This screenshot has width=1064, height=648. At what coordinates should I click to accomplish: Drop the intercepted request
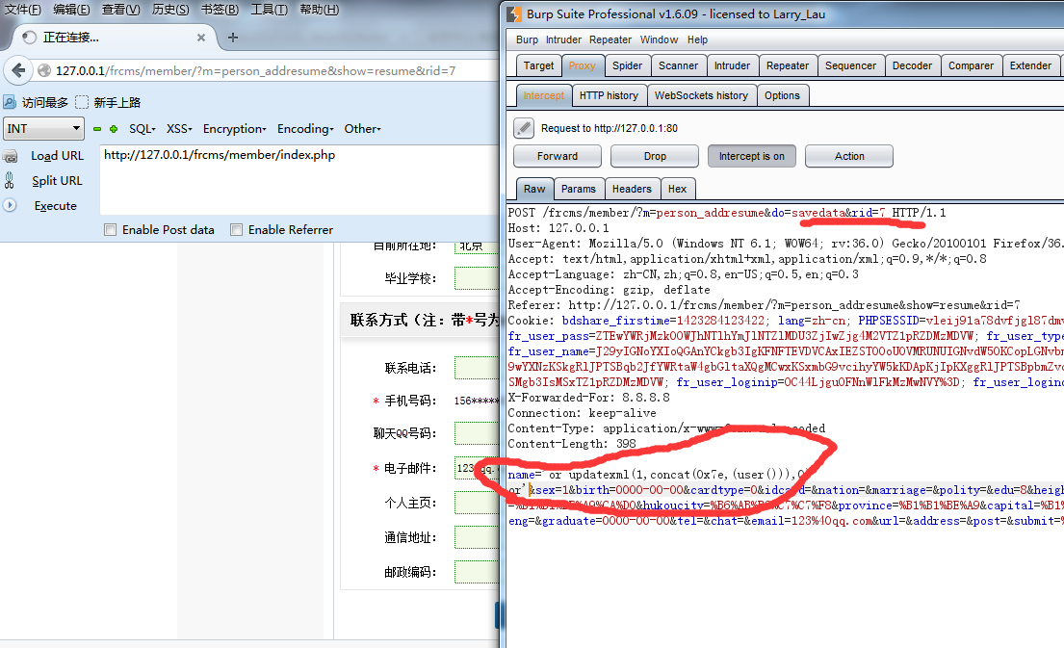[x=655, y=156]
